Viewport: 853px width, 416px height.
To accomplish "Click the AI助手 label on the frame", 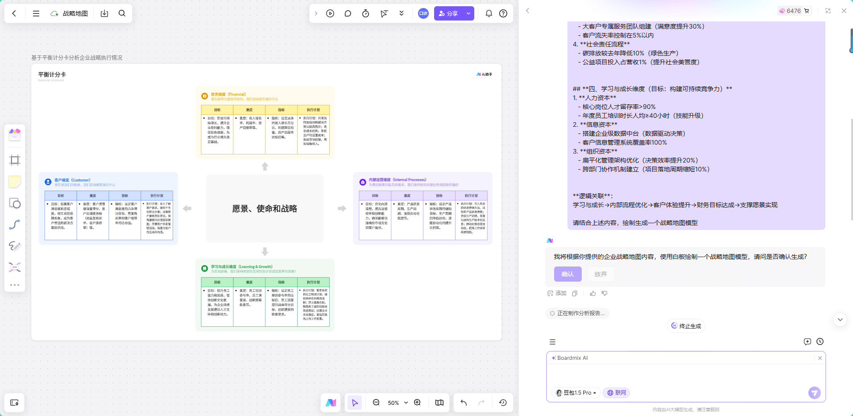I will click(484, 75).
